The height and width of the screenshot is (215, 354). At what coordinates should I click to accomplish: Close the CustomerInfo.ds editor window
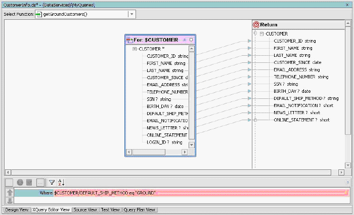[347, 5]
